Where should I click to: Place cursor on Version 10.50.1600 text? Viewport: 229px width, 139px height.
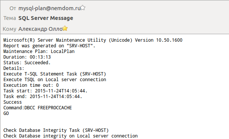(x=159, y=40)
